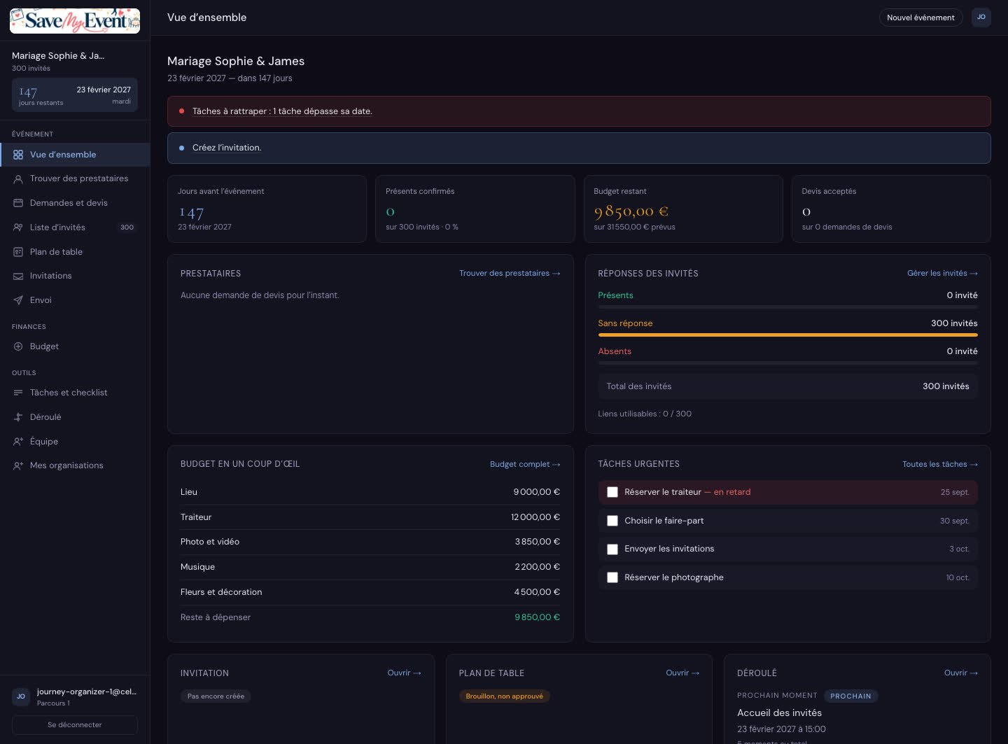
Task: Follow the Toutes les tâches link
Action: pos(940,464)
